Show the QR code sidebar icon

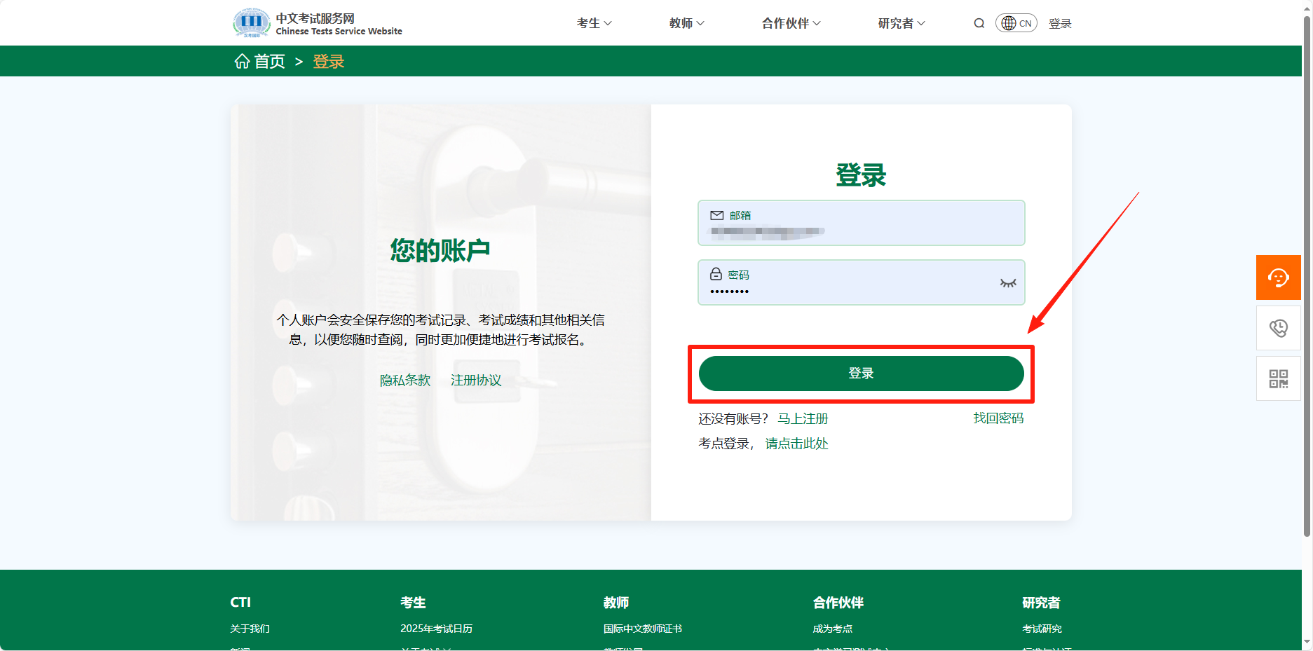[x=1278, y=378]
